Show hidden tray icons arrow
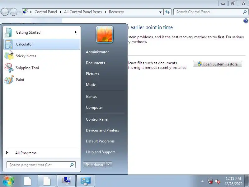The width and height of the screenshot is (249, 187). coord(203,181)
